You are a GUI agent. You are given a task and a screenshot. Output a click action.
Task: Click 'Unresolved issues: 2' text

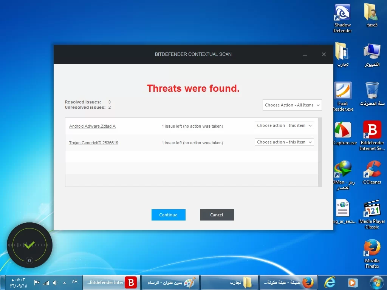[88, 107]
